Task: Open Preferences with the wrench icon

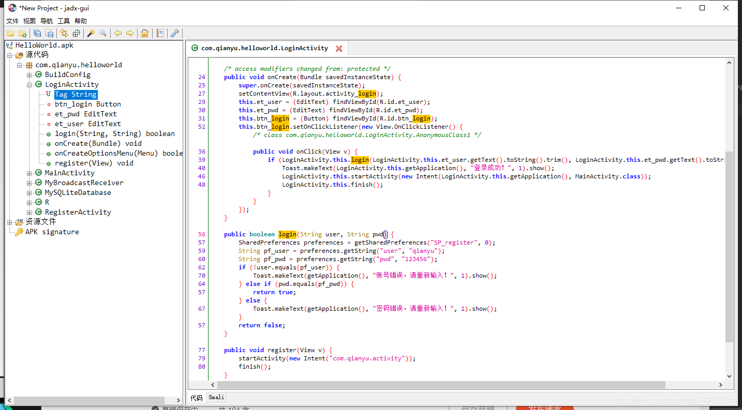Action: 175,34
